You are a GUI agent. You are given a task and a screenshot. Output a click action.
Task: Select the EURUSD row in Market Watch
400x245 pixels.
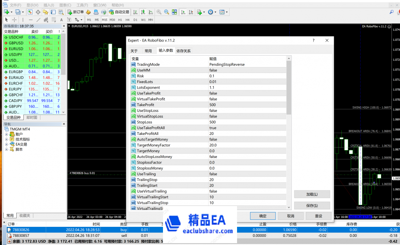point(16,49)
